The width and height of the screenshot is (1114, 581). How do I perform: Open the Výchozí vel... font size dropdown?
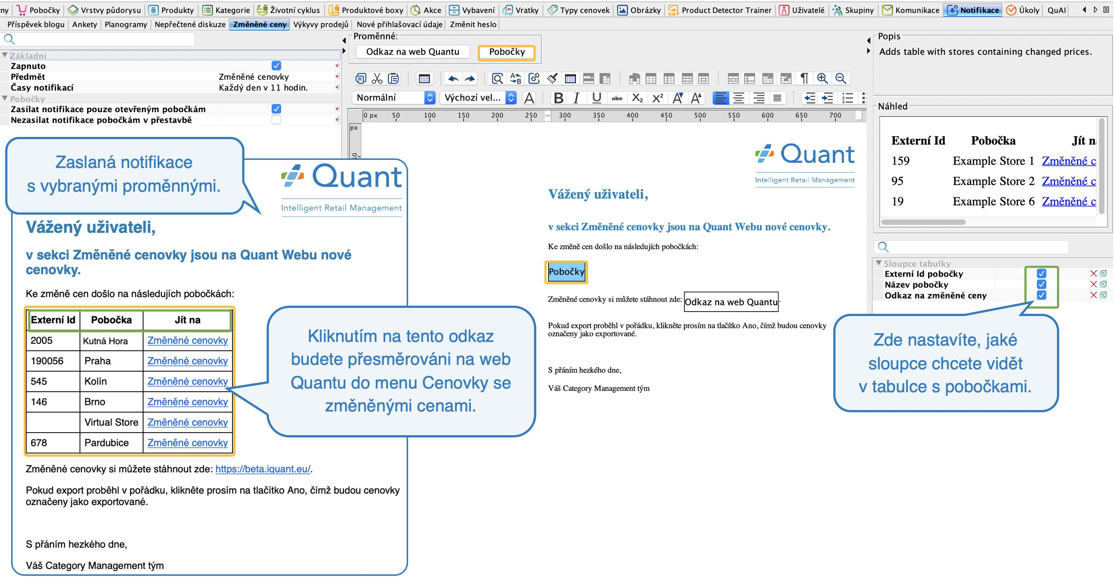click(478, 98)
